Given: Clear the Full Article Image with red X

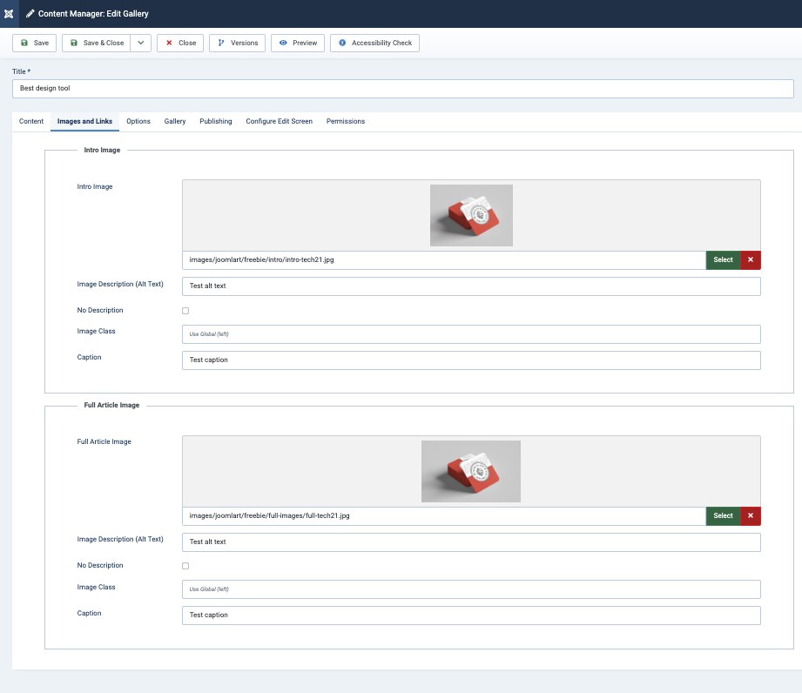Looking at the screenshot, I should [x=750, y=515].
